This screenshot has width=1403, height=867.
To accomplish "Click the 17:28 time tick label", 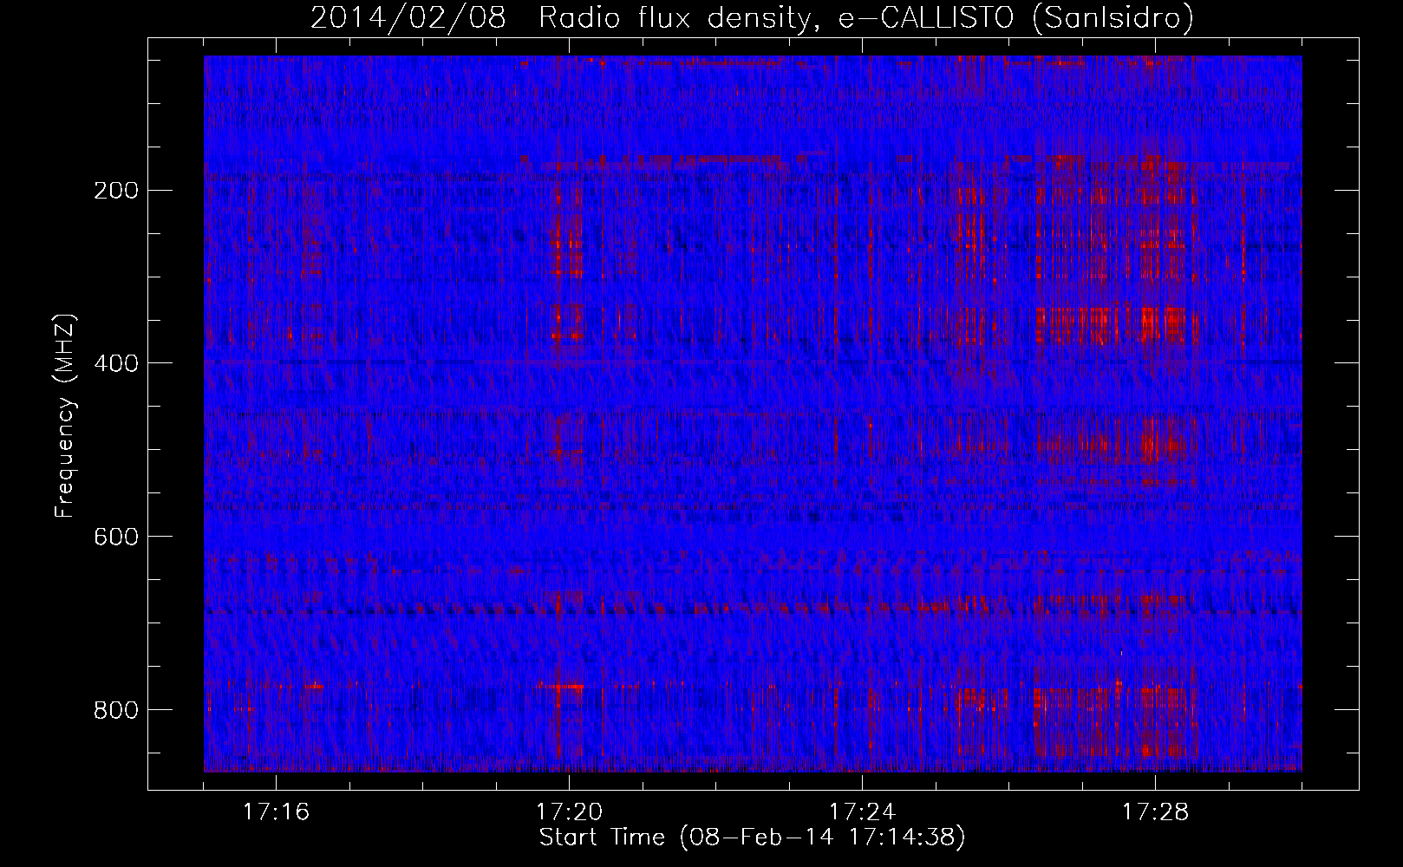I will pyautogui.click(x=1155, y=812).
